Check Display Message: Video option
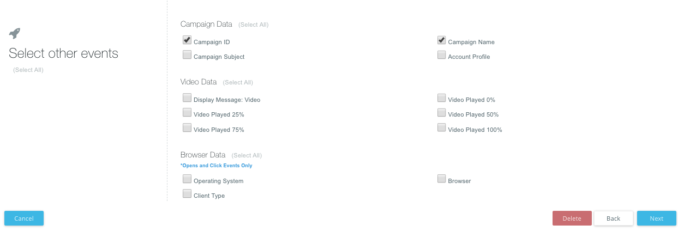 [187, 98]
